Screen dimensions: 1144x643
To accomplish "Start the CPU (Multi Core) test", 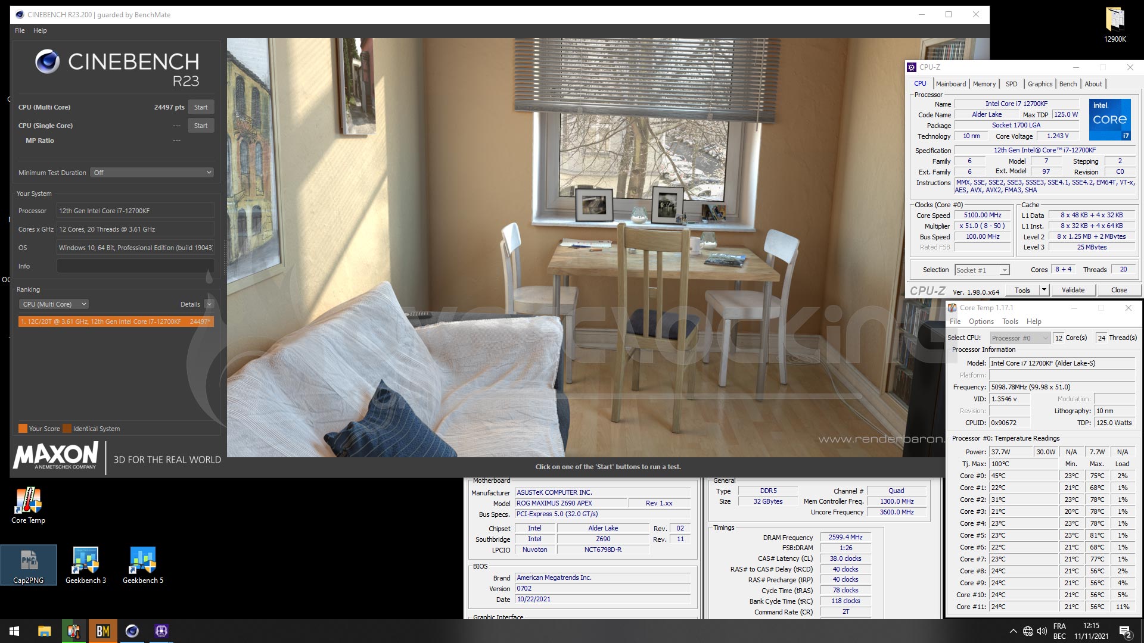I will [201, 107].
